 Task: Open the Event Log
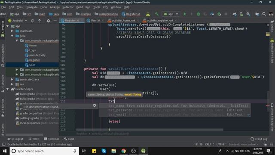(259, 139)
